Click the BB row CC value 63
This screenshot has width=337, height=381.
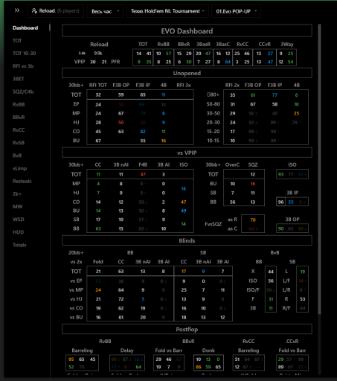[98, 228]
